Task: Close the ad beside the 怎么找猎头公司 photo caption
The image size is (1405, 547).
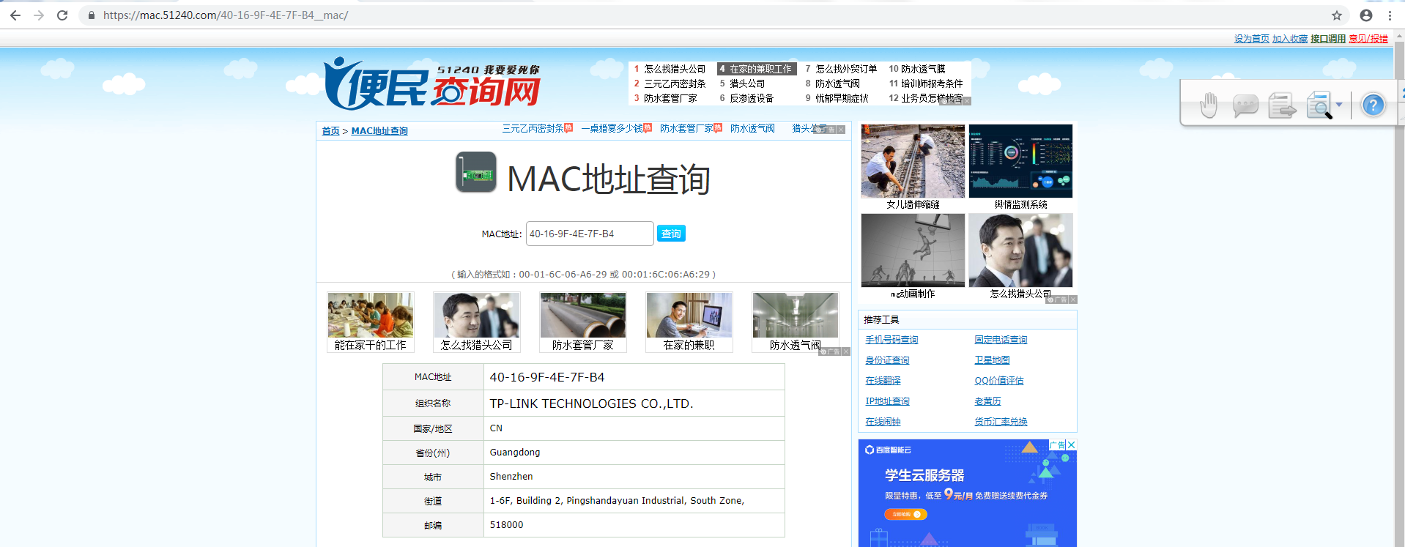Action: point(1073,299)
